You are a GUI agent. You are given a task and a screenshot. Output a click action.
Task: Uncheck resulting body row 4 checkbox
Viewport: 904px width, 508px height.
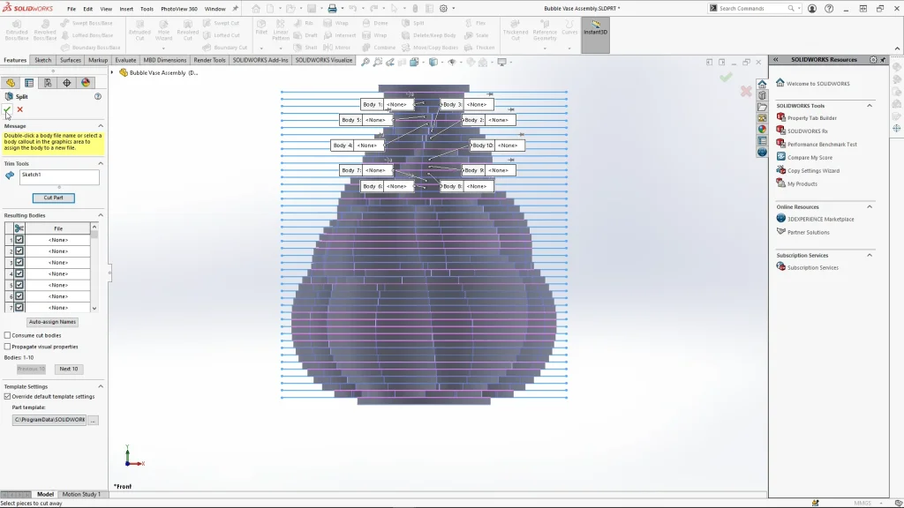pos(19,273)
